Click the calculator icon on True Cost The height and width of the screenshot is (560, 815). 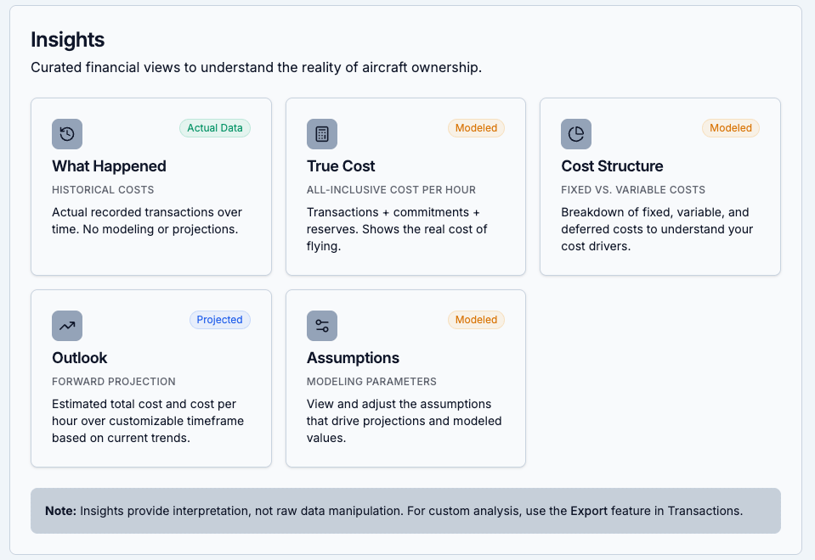322,134
